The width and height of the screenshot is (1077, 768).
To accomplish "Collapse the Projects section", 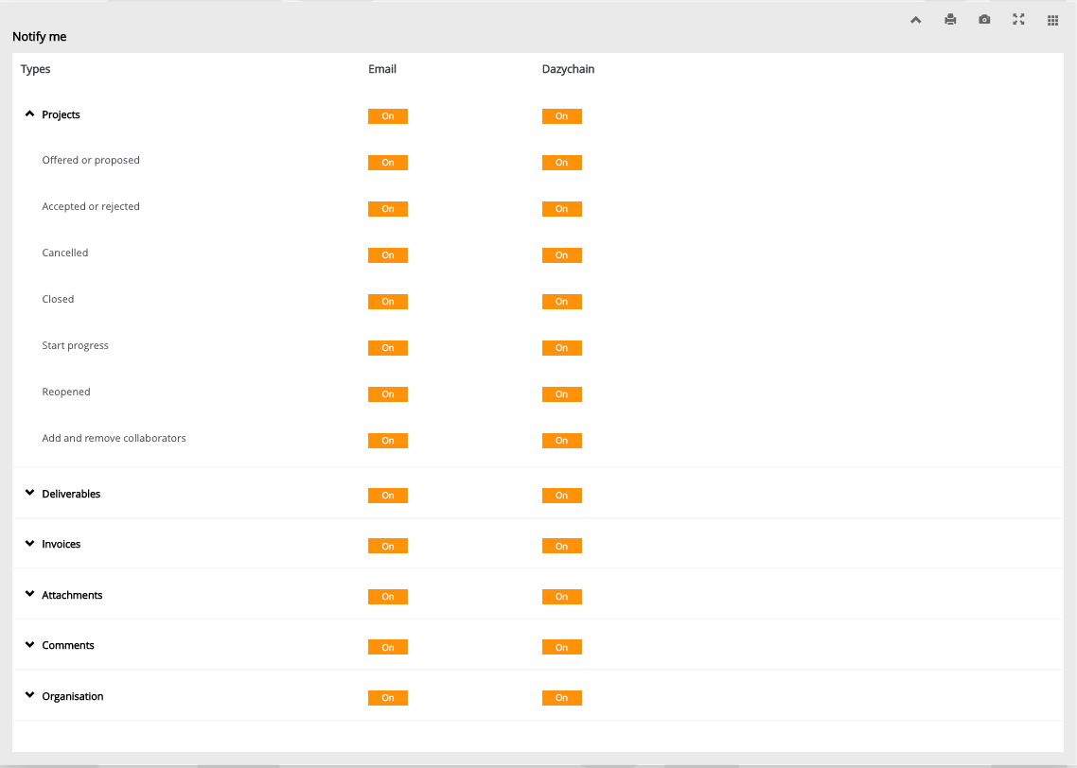I will click(29, 114).
